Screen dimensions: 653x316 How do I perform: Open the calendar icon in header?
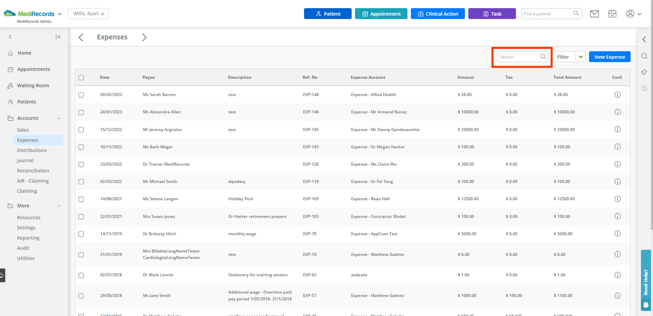[x=612, y=14]
